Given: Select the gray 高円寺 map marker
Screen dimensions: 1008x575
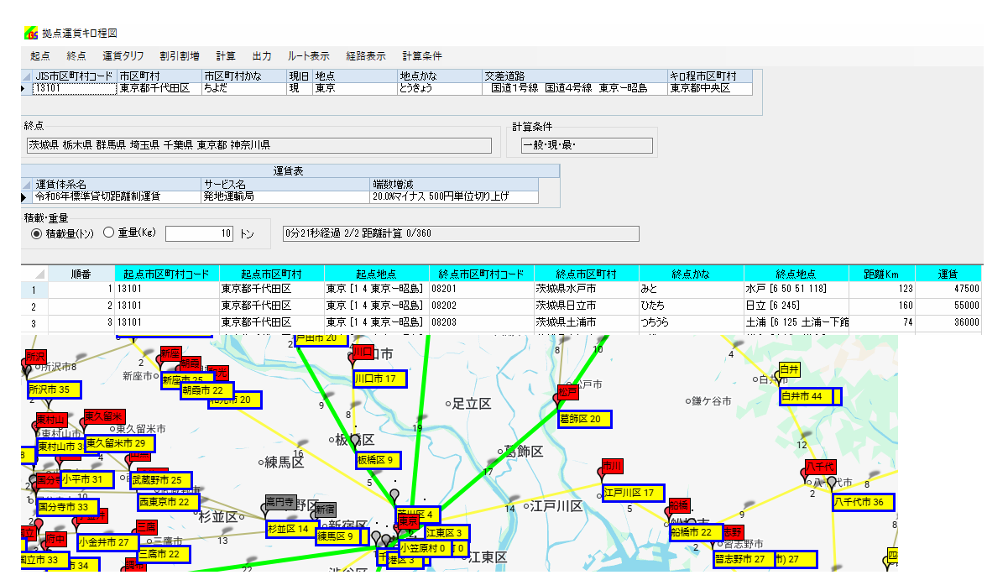Looking at the screenshot, I should (279, 503).
